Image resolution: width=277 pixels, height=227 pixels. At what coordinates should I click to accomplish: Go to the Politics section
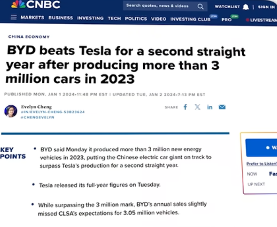tap(136, 18)
